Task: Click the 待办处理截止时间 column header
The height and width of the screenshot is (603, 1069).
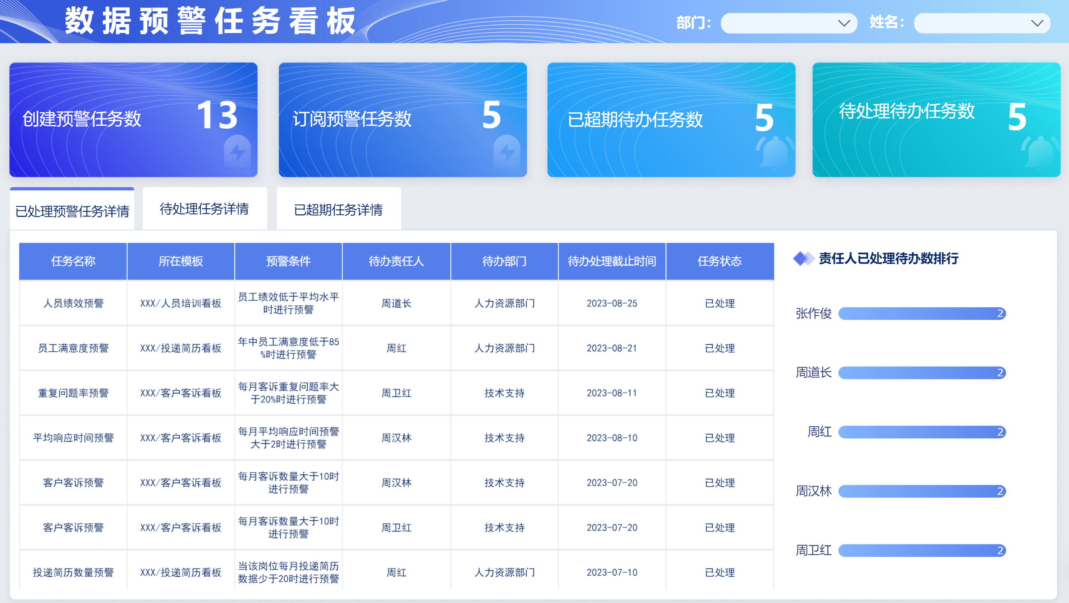Action: tap(612, 261)
